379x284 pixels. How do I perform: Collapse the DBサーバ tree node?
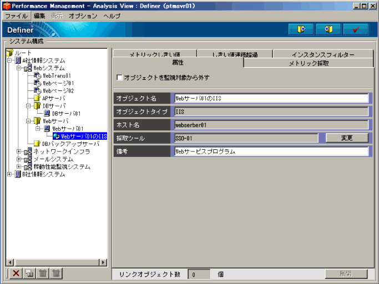(28, 106)
